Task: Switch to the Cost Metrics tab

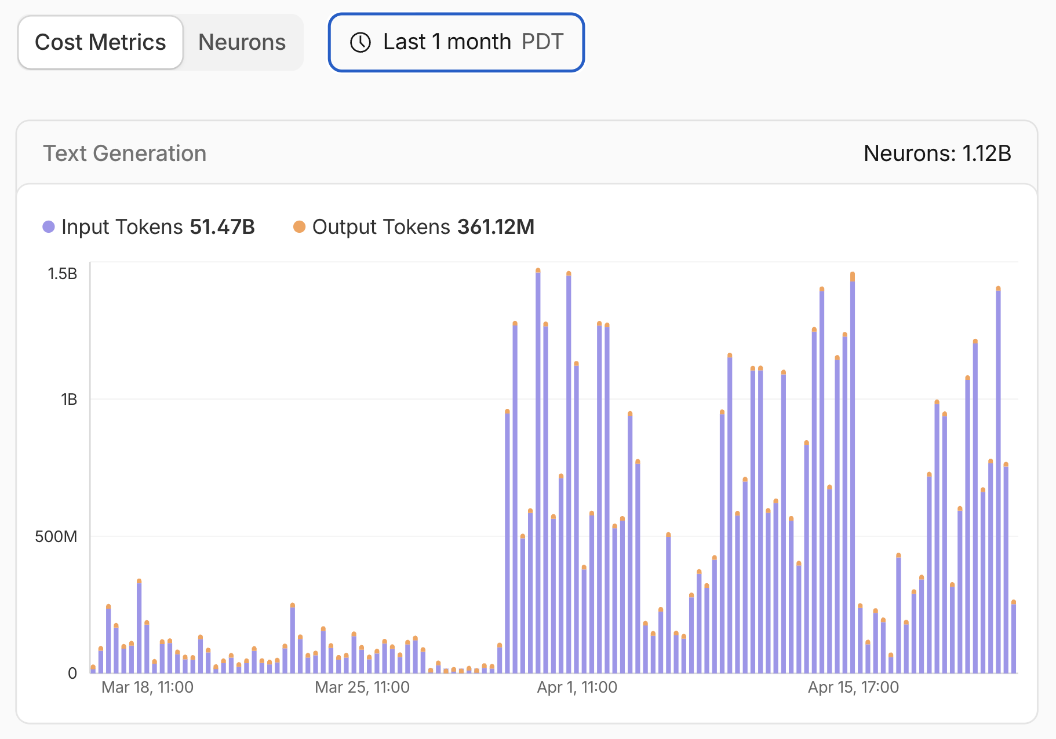Action: coord(100,42)
